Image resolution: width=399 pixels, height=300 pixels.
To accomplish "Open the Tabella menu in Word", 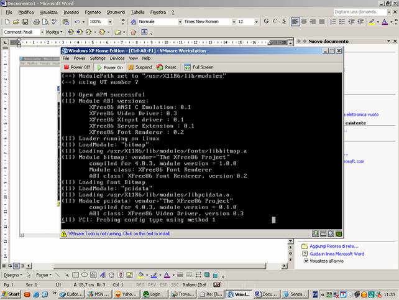I will tap(138, 12).
